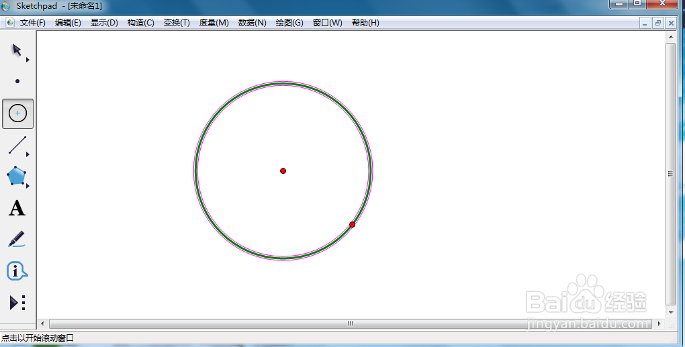Screen dimensions: 685x347
Task: Select the Marker pen tool
Action: (x=17, y=239)
